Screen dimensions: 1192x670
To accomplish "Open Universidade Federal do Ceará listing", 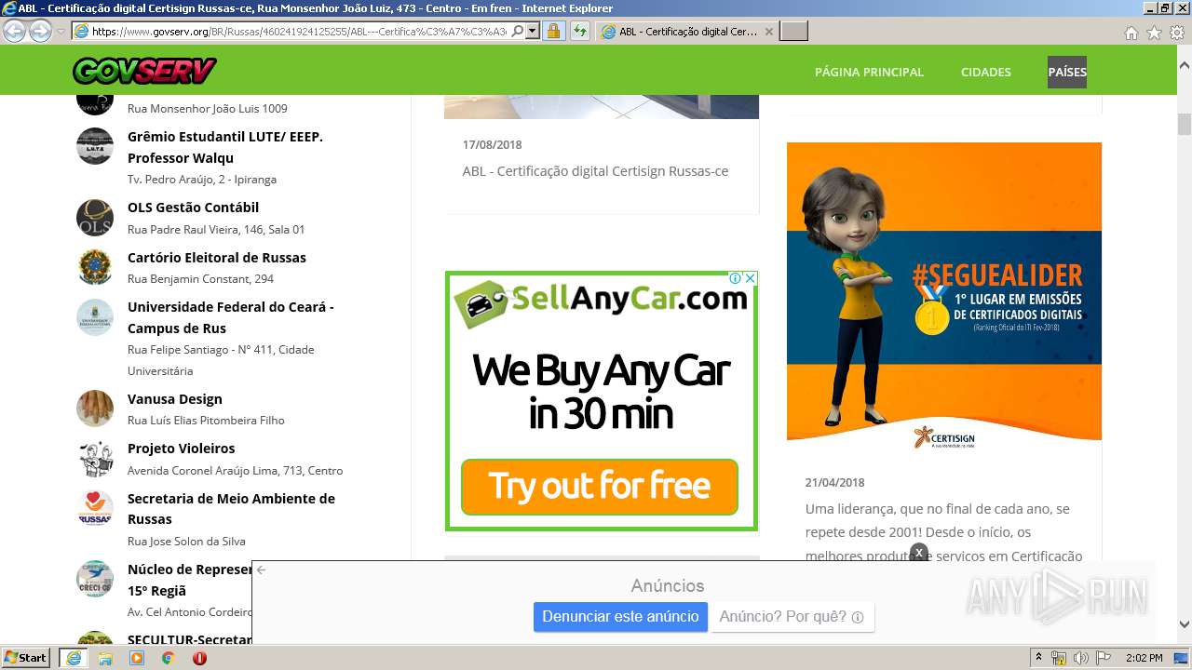I will coord(230,317).
